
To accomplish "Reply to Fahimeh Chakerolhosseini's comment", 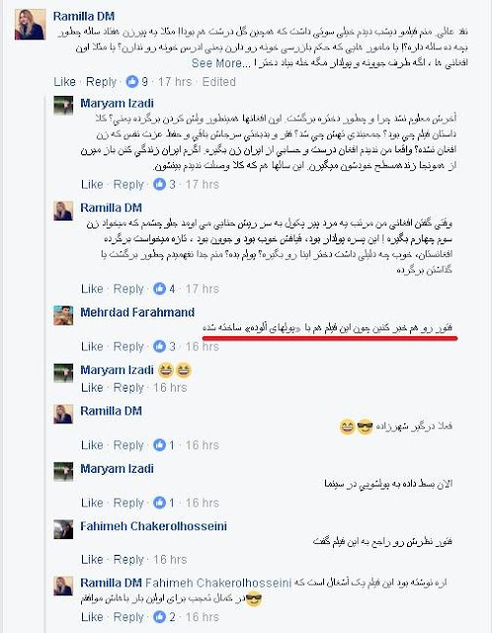I will click(128, 560).
